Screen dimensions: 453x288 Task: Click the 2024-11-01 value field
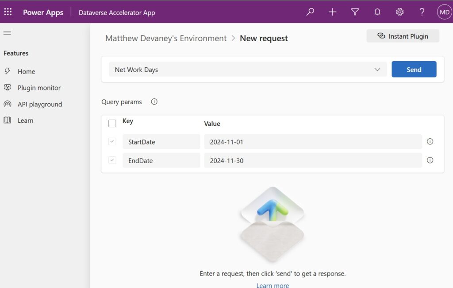coord(313,141)
